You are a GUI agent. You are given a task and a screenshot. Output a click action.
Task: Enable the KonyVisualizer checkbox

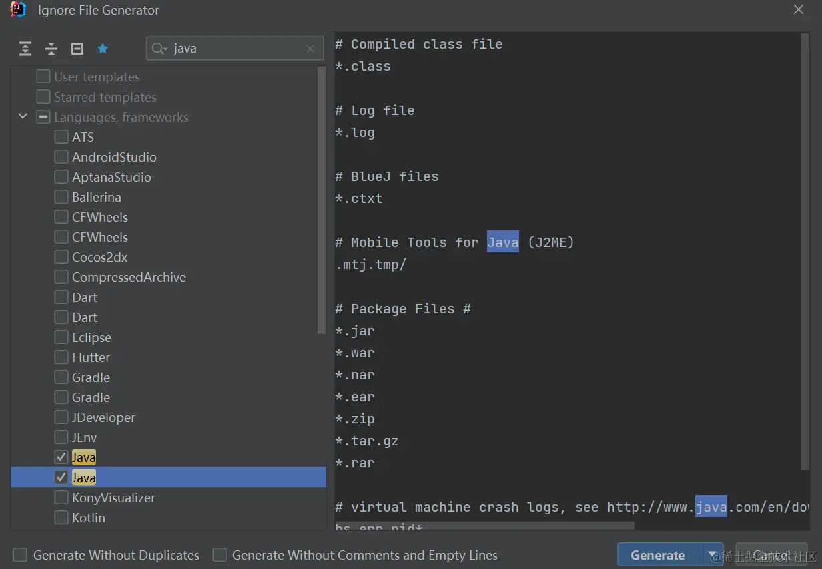point(61,498)
